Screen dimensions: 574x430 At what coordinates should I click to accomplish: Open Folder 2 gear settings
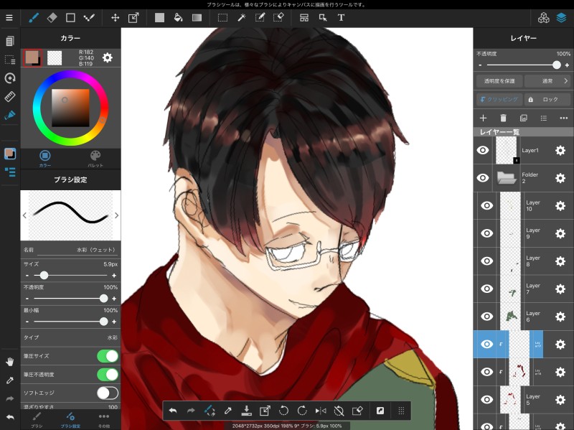click(560, 178)
